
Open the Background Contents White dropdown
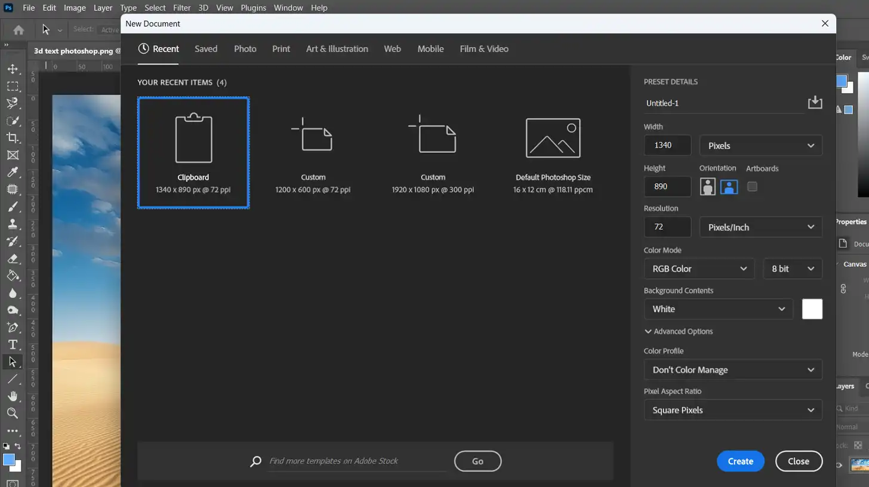(x=719, y=309)
